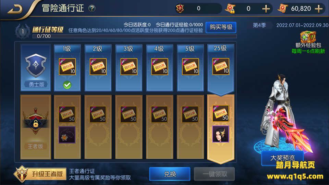Click the green checkmark on level 1
This screenshot has width=329, height=185.
point(67,85)
